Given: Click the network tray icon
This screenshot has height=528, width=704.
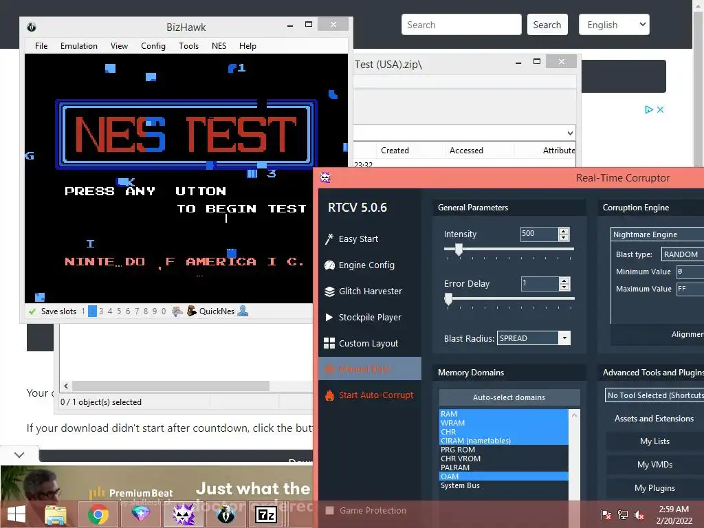Looking at the screenshot, I should tap(623, 514).
